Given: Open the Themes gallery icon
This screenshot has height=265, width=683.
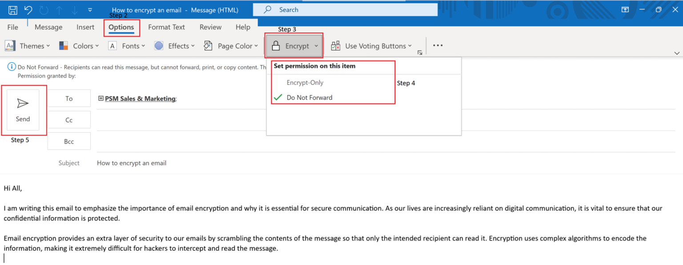Looking at the screenshot, I should (10, 45).
